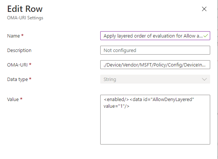Screen dimensions: 218x159
Task: Click the 'Name' field label
Action: (x=13, y=36)
